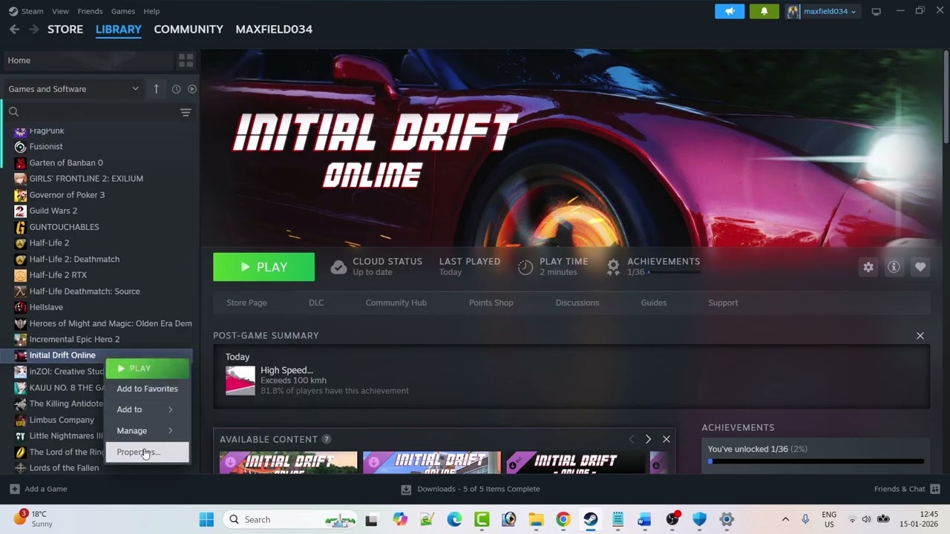Screen dimensions: 950x534
Task: Open Steam from the Windows taskbar
Action: [590, 519]
